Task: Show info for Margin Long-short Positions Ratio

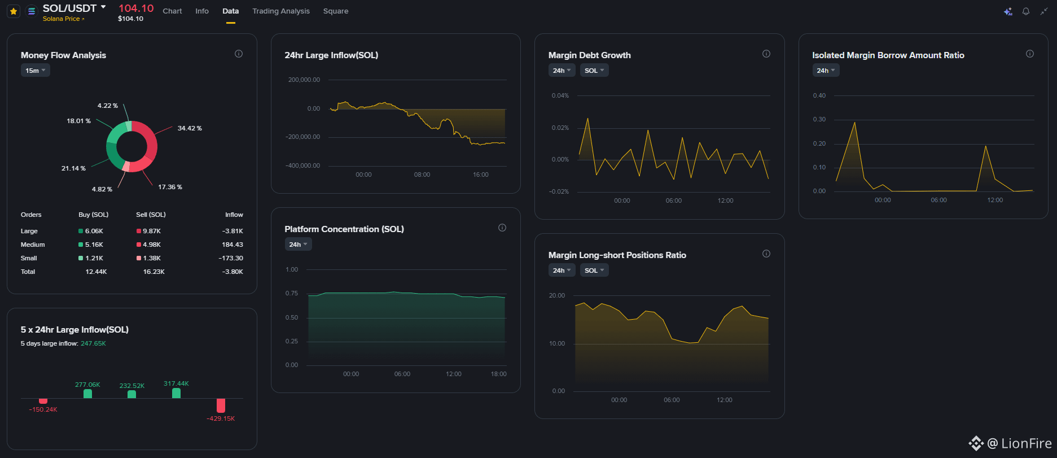Action: tap(766, 254)
